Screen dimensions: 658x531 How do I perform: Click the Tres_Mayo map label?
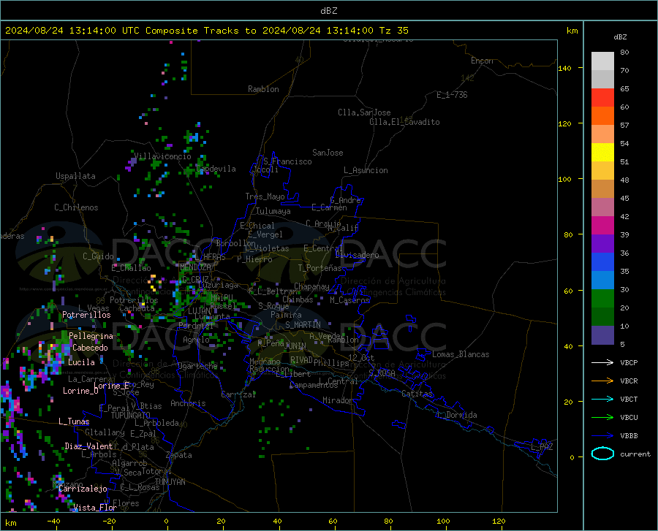point(265,196)
